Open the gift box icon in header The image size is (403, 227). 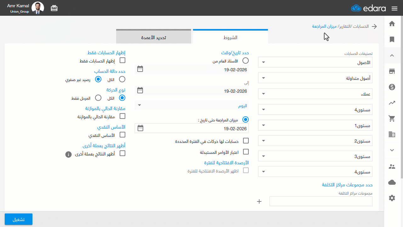[x=54, y=8]
